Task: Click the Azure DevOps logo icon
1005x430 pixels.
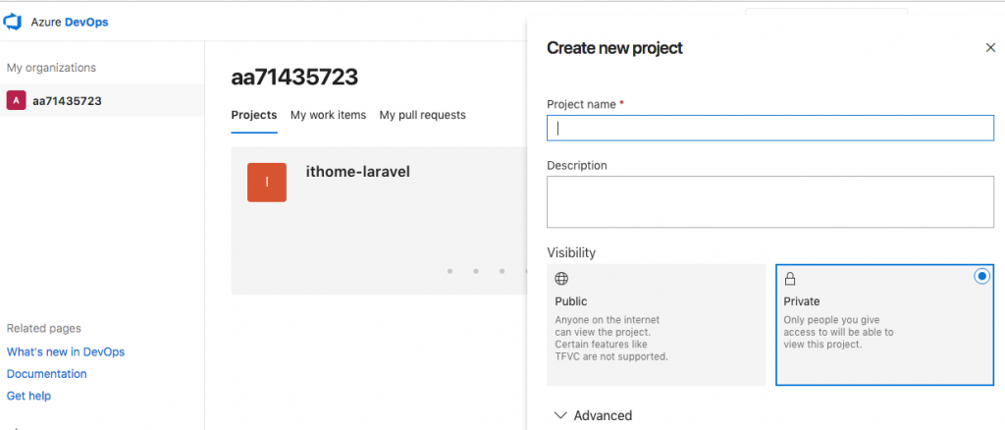Action: click(14, 20)
